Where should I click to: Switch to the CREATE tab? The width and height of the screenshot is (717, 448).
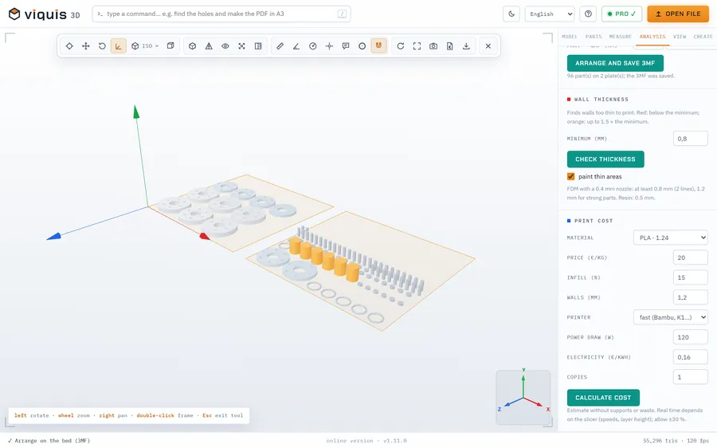(x=703, y=37)
